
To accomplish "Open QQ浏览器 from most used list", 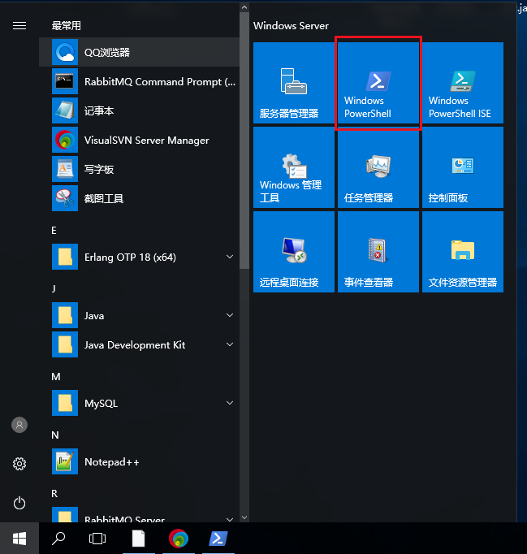I will coord(139,52).
